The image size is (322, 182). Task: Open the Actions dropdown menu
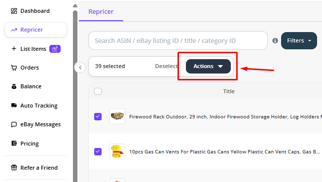[x=208, y=67]
